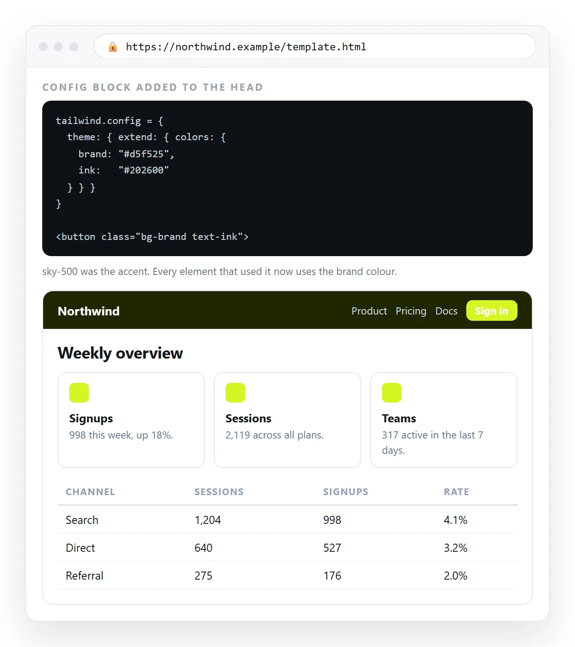Click the 'CONFIG BLOCK ADDED TO THE HEAD' label

point(153,87)
